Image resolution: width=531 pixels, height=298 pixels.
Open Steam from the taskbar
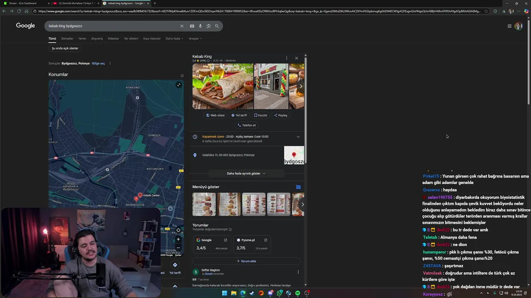[252, 293]
